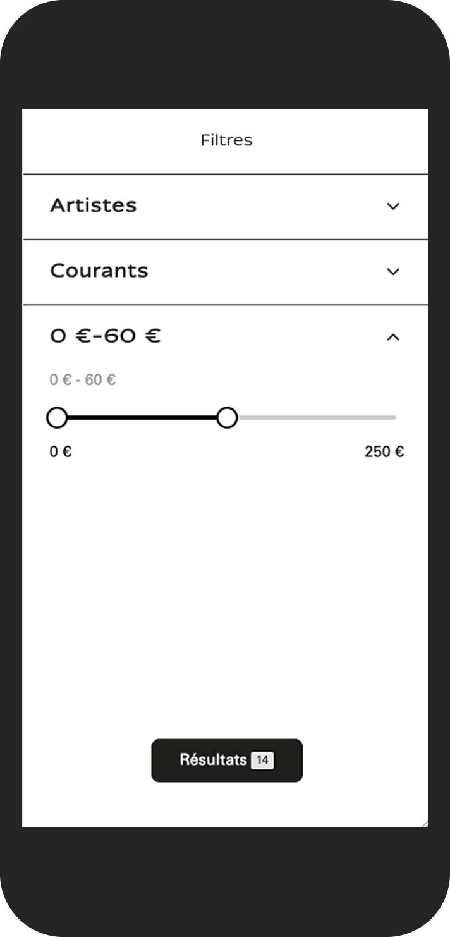Click the 0 €-60 € price heading
The height and width of the screenshot is (937, 450).
coord(104,336)
